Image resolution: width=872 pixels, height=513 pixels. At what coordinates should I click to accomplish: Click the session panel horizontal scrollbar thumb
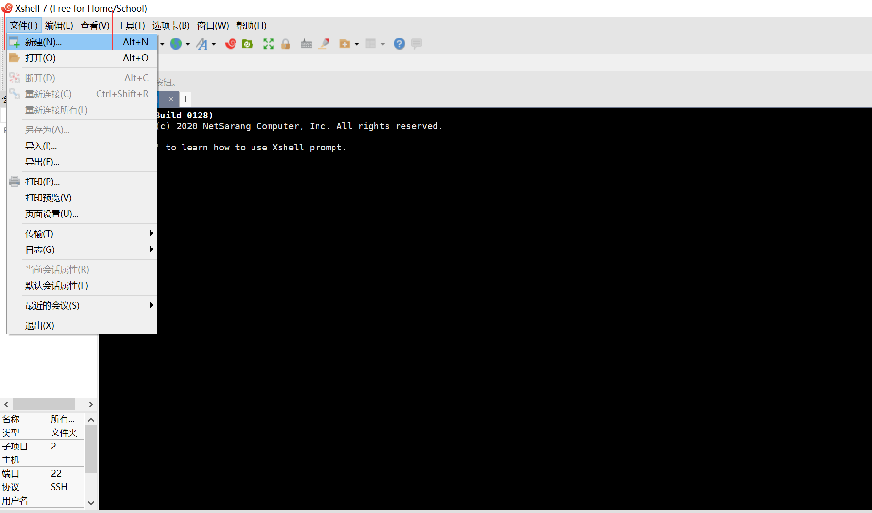(x=44, y=404)
